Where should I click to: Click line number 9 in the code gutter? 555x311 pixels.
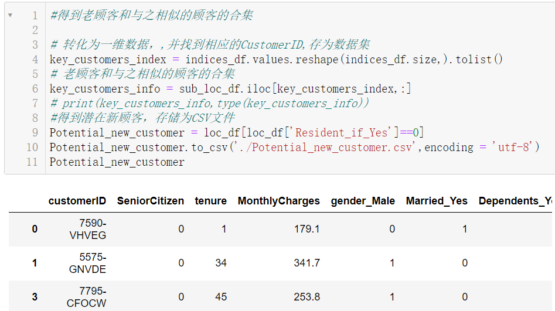pos(35,132)
